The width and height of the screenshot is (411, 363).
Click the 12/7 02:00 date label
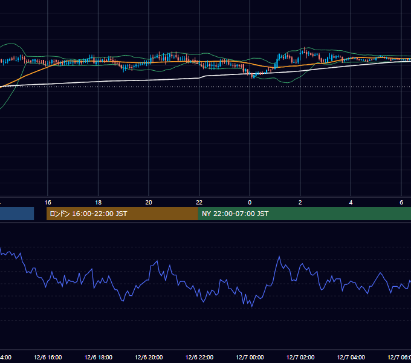point(300,358)
